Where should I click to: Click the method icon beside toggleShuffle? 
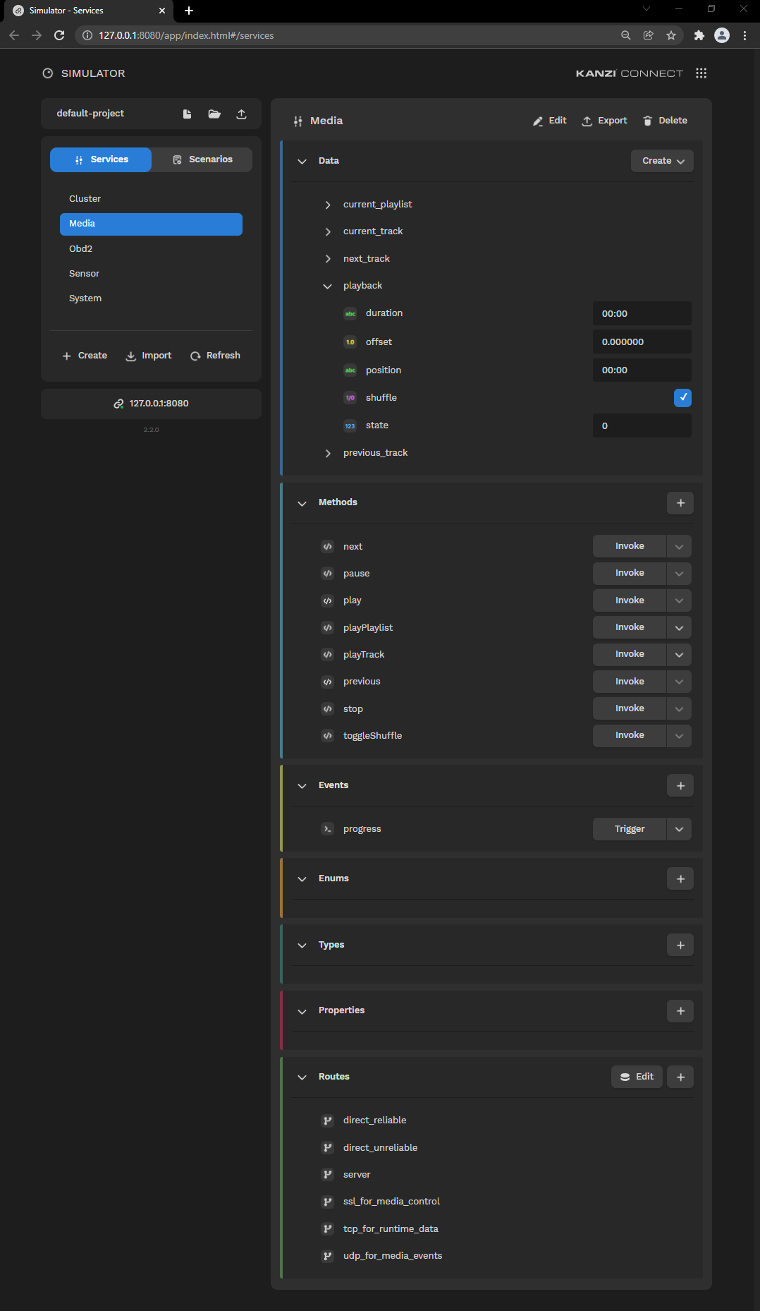click(x=327, y=736)
